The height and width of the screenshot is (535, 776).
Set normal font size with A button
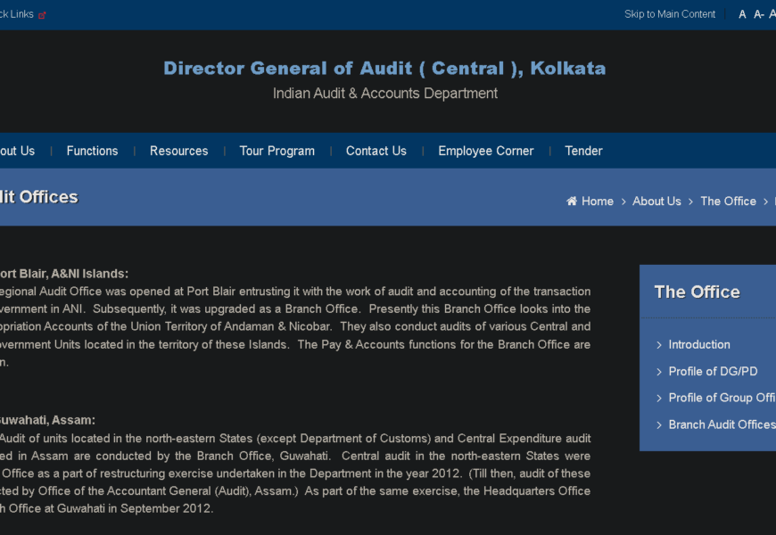click(742, 14)
